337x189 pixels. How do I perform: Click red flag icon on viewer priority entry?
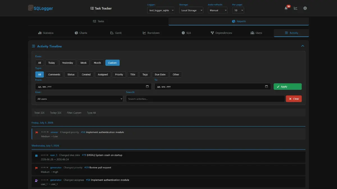37,132
